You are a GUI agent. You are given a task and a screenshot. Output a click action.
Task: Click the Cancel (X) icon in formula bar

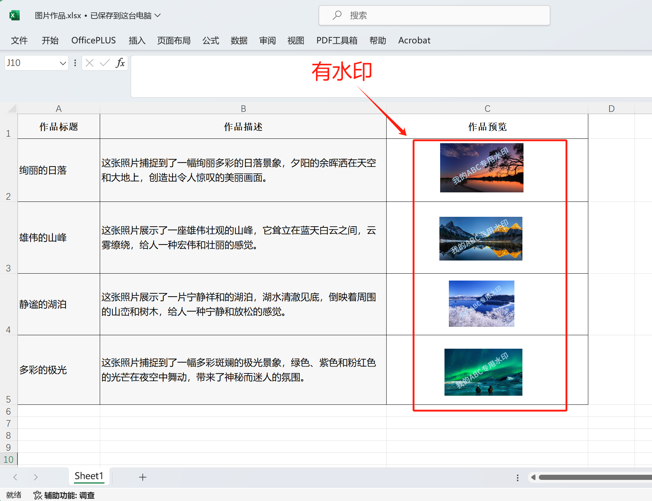tap(89, 63)
